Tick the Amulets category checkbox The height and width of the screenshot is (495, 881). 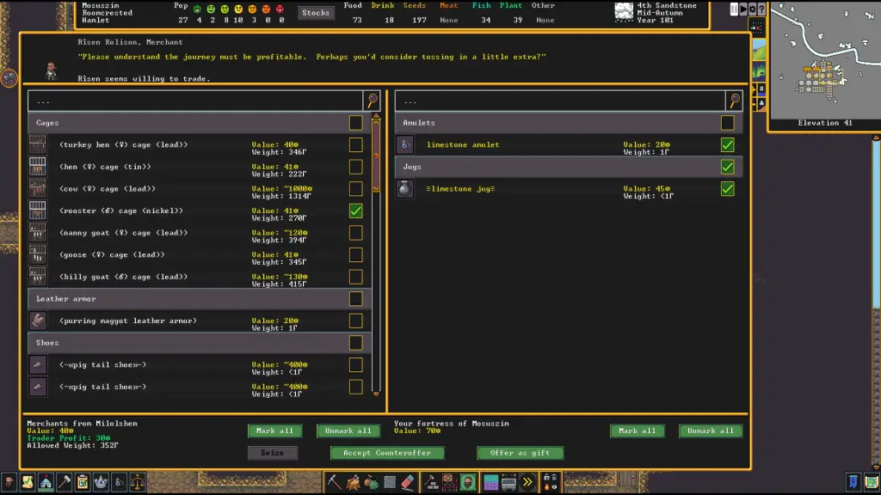pos(728,122)
